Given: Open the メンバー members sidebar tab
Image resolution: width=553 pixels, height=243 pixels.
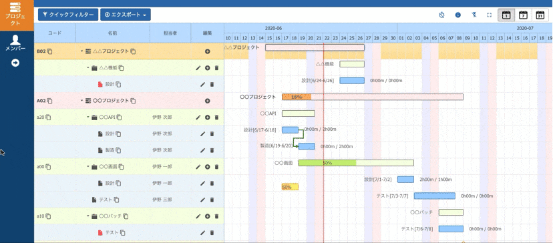Looking at the screenshot, I should coord(15,43).
